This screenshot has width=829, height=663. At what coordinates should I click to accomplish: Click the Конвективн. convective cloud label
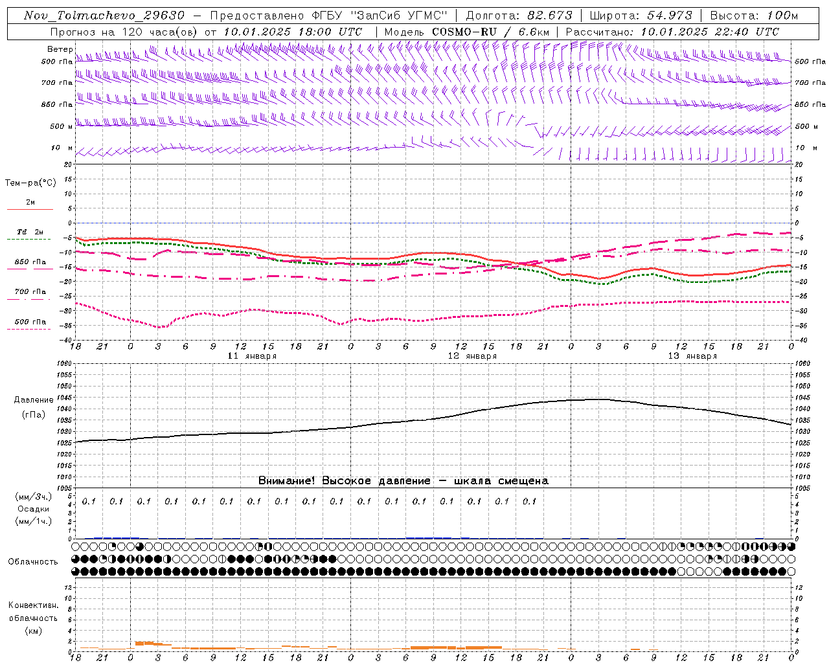(x=34, y=605)
